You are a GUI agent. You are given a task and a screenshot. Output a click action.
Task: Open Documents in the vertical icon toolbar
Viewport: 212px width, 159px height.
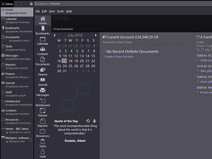tap(43, 62)
